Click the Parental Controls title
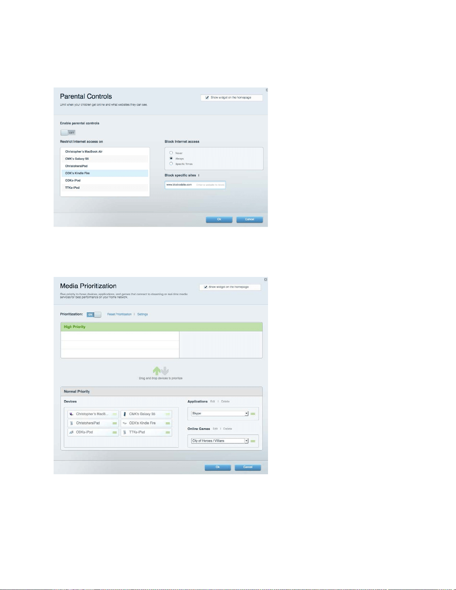 pyautogui.click(x=86, y=96)
